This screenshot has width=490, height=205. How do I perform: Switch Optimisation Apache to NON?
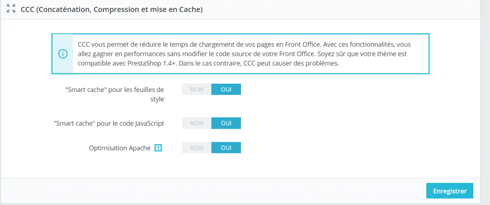tap(196, 148)
